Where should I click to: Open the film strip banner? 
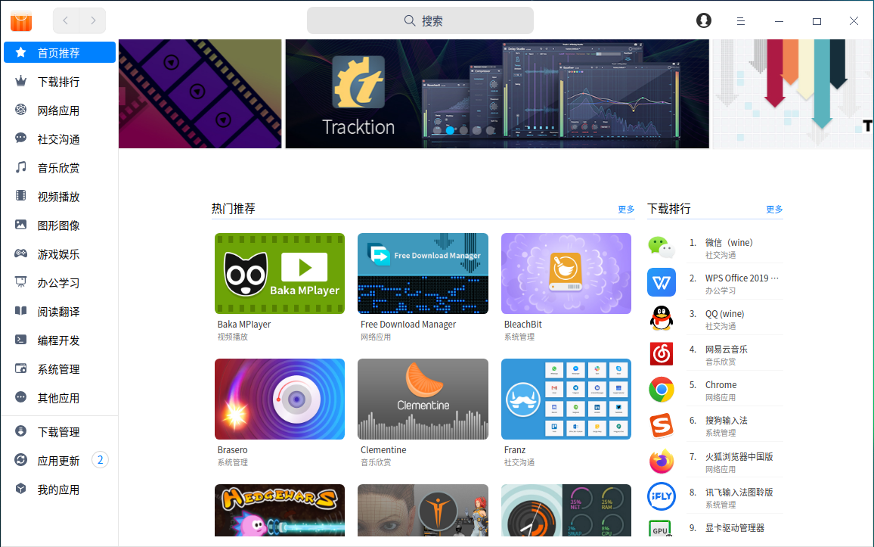click(200, 94)
